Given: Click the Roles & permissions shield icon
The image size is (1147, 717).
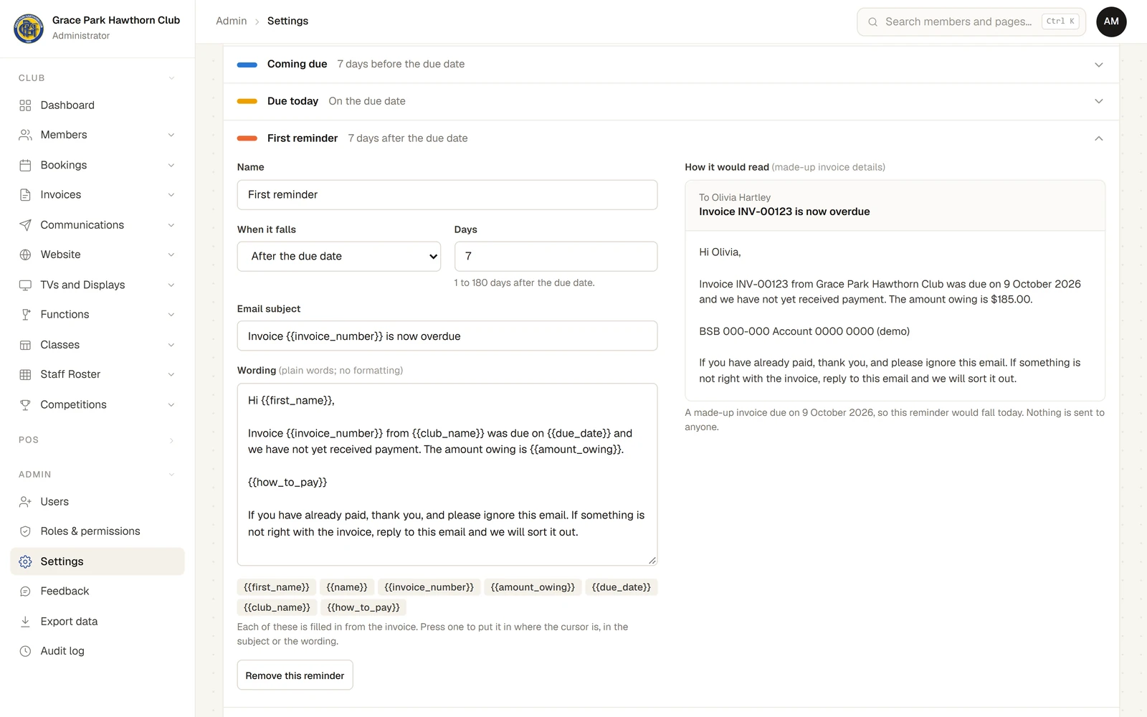Looking at the screenshot, I should (x=25, y=531).
